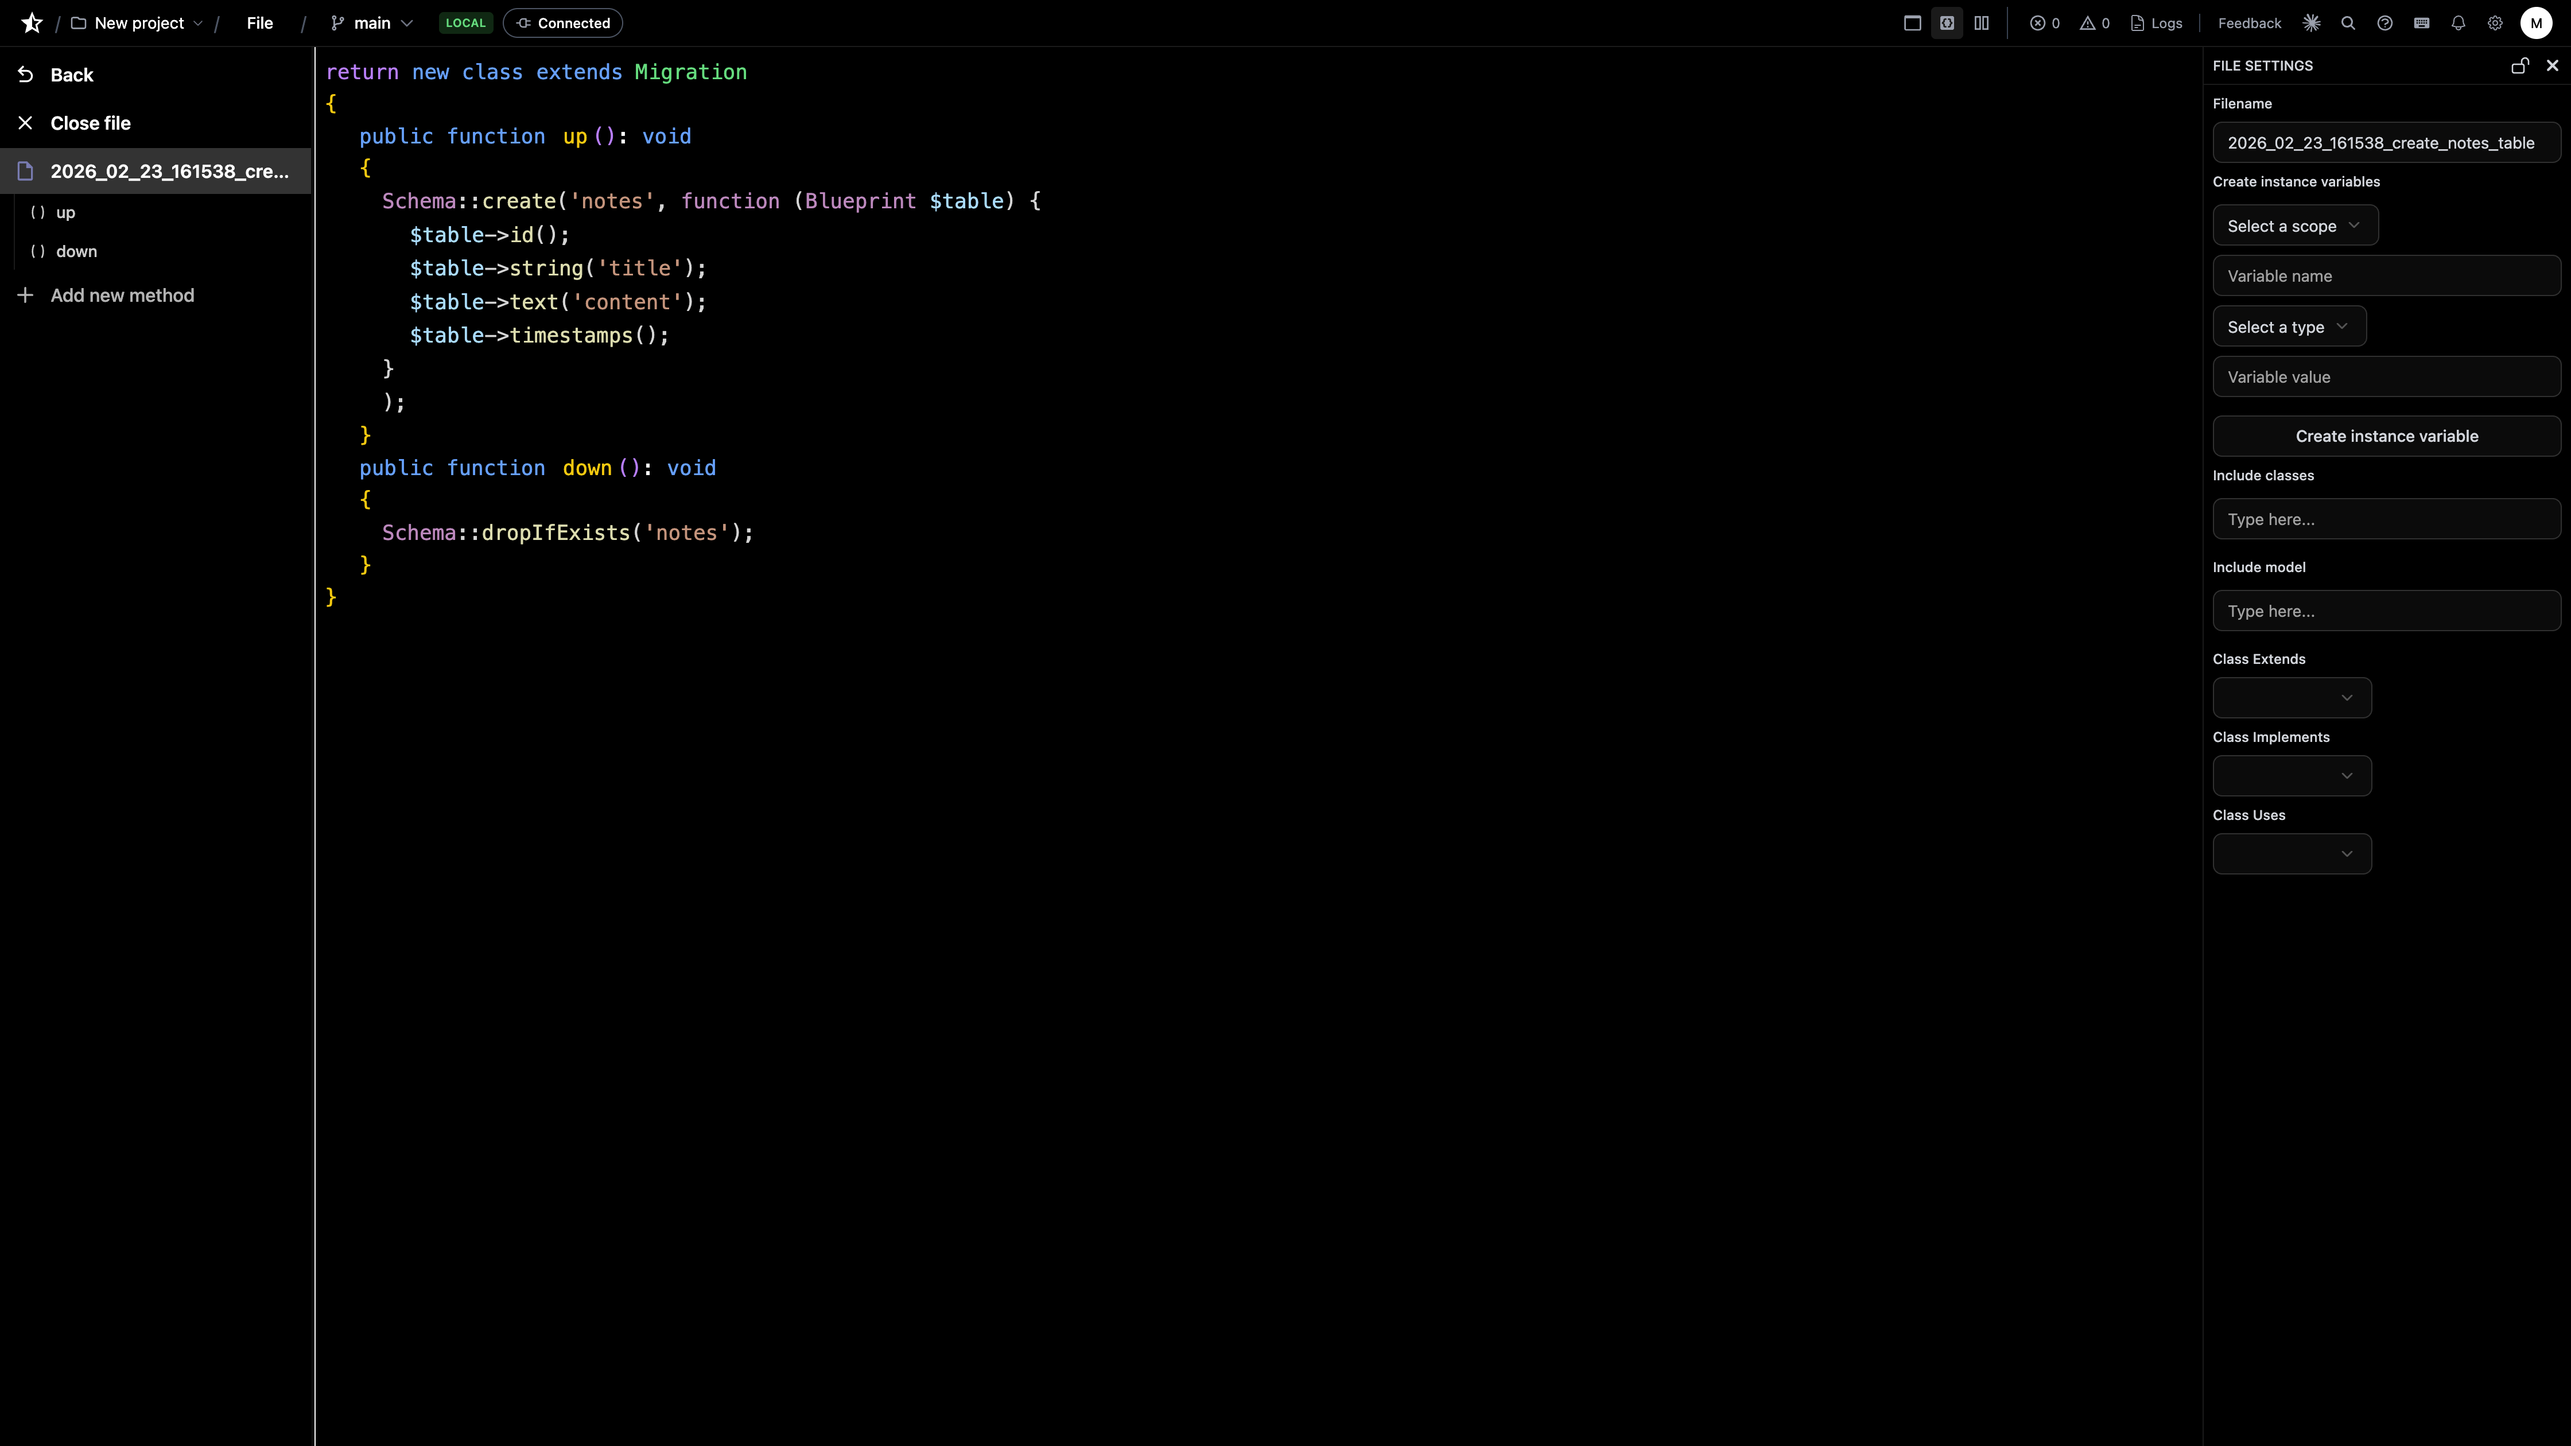The image size is (2571, 1446).
Task: Switch to code view with braces icon
Action: pos(1947,22)
